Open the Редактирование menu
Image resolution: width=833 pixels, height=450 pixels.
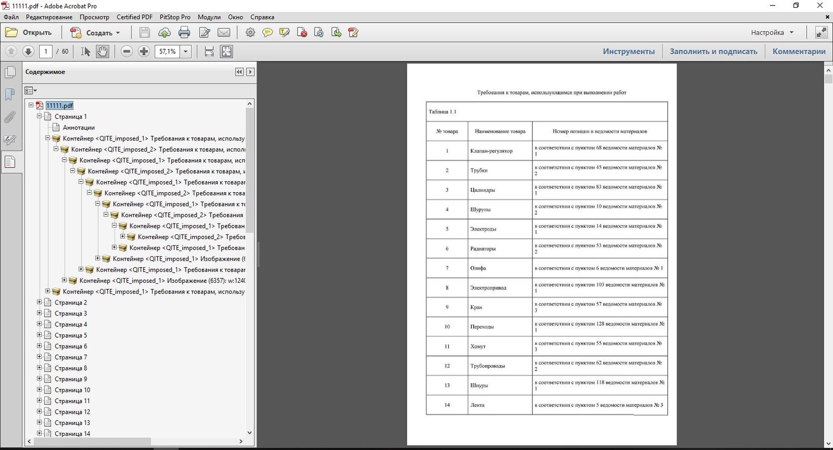(49, 17)
